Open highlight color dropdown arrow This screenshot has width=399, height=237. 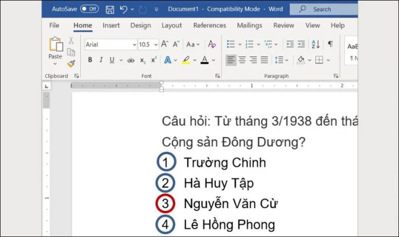coord(195,60)
